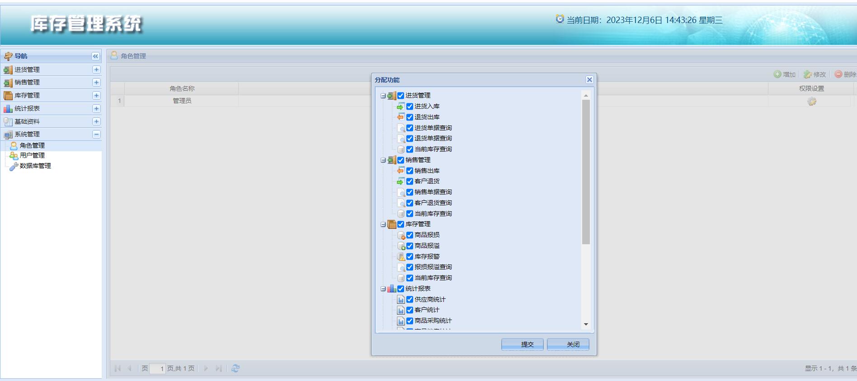This screenshot has width=857, height=381.
Task: Click the 统计报表 bar chart icon in the dialog tree
Action: [391, 289]
